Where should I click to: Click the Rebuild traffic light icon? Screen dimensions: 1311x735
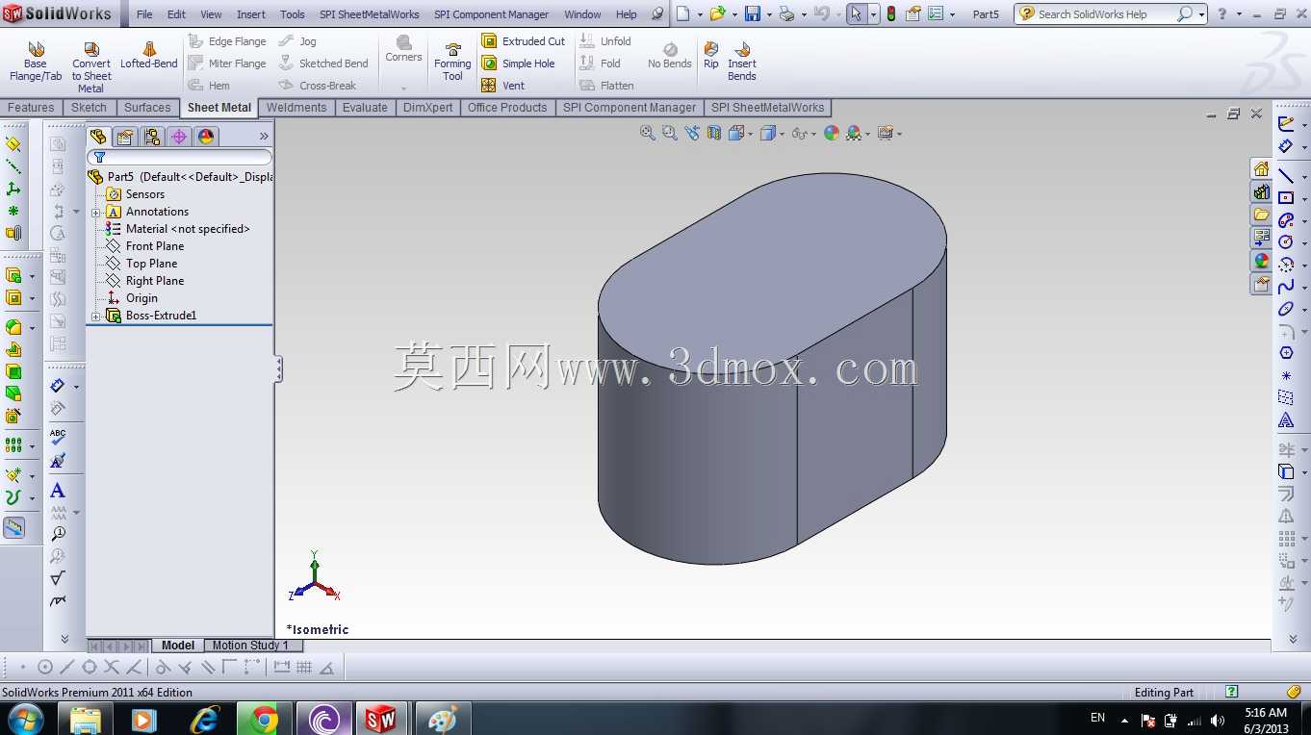pos(891,14)
